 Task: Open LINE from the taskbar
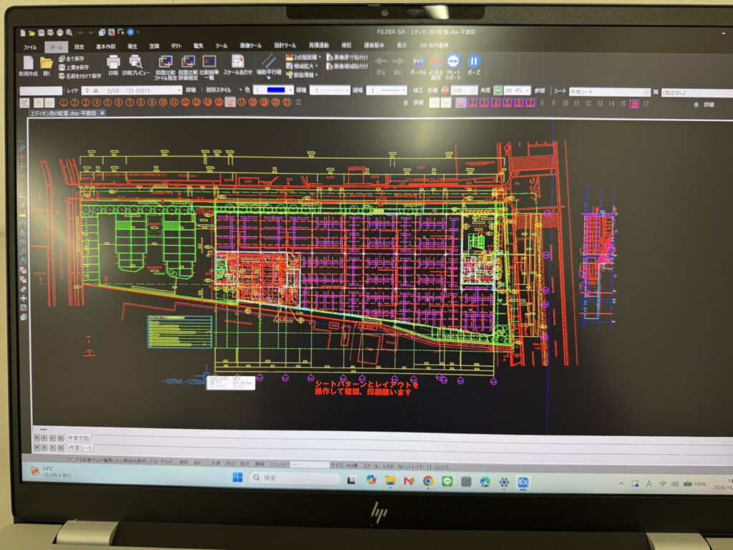447,481
